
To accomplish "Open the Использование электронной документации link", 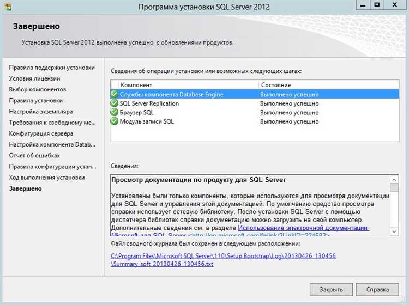I will pyautogui.click(x=303, y=227).
